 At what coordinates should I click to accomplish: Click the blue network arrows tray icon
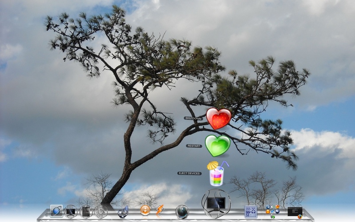click(x=272, y=212)
